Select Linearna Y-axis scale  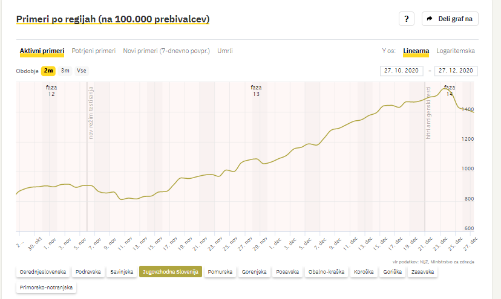pyautogui.click(x=416, y=51)
